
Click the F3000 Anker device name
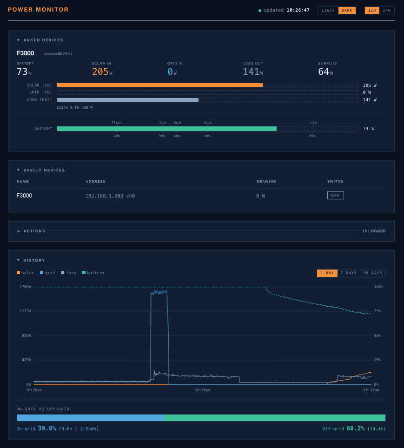pos(25,53)
